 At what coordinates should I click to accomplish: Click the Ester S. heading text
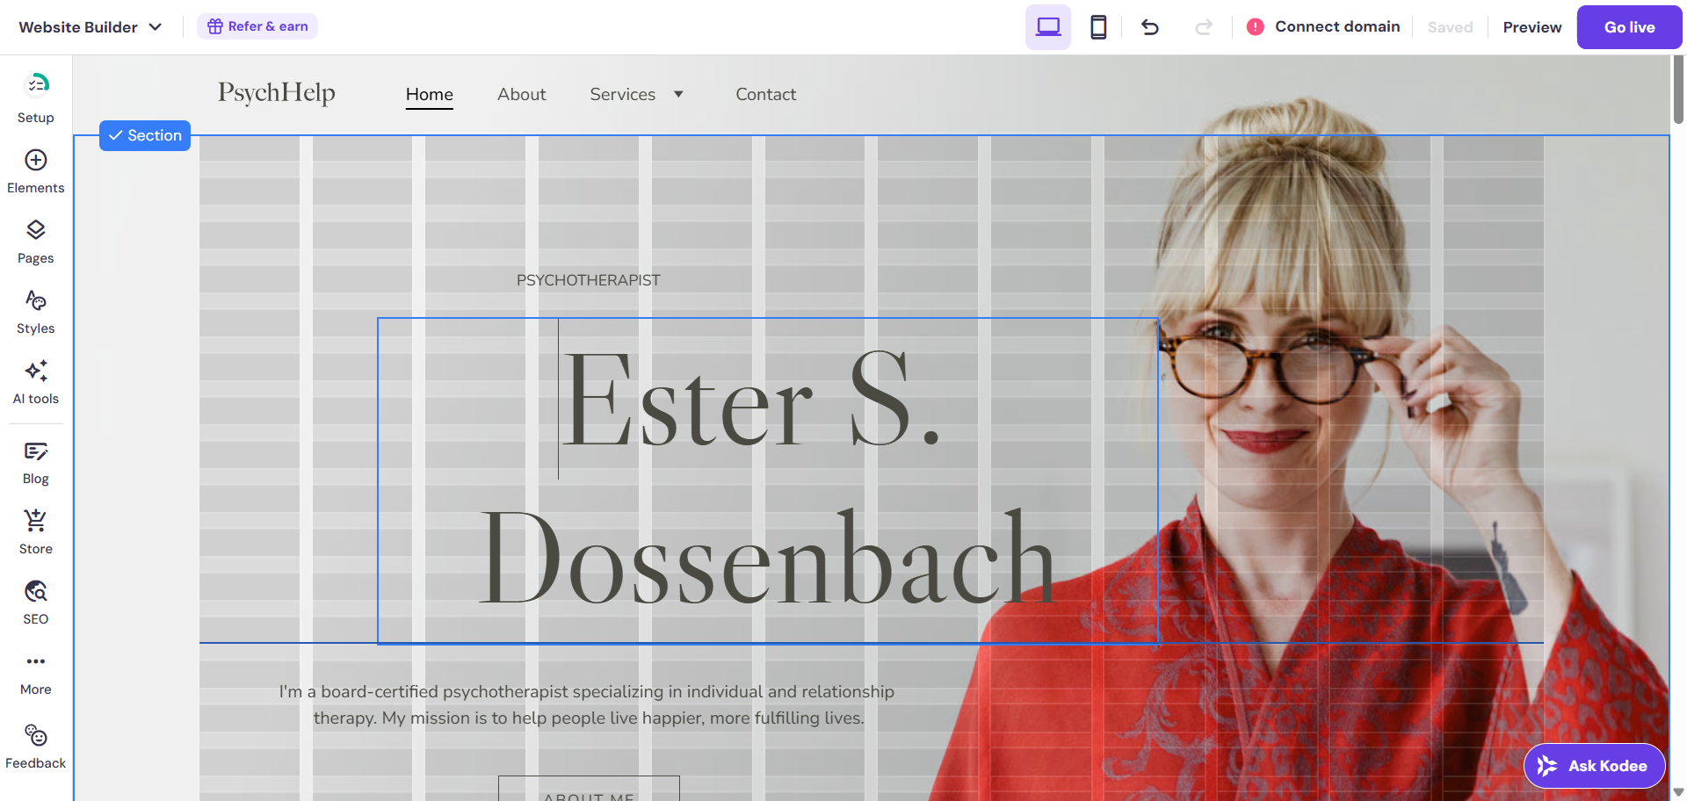[x=751, y=400]
